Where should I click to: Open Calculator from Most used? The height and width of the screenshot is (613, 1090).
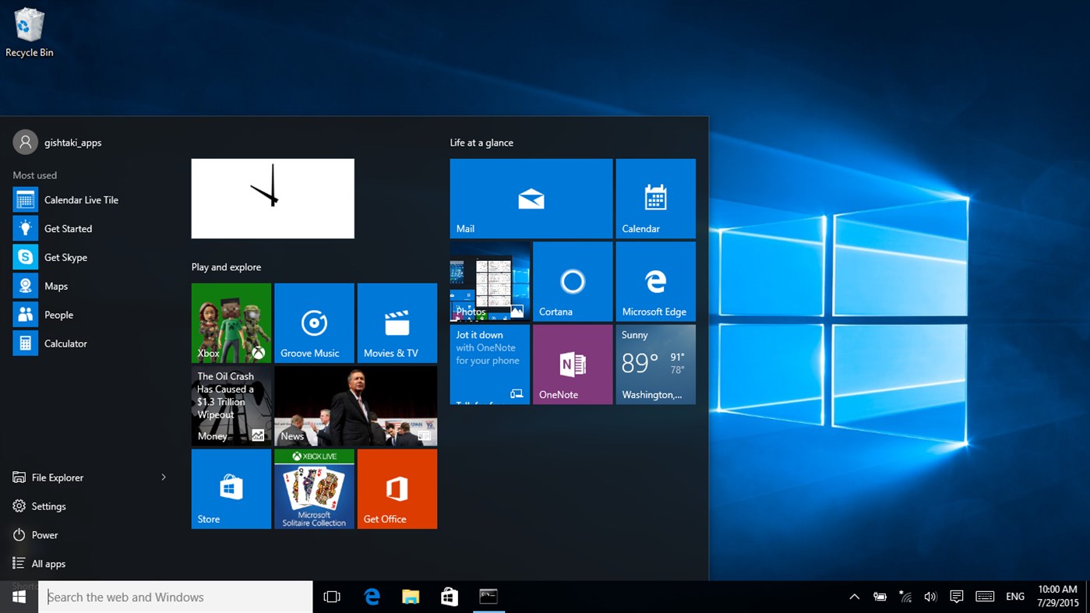(65, 343)
